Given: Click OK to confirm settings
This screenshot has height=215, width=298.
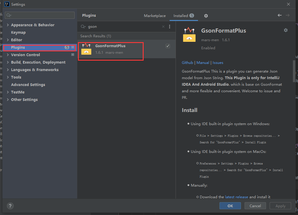Looking at the screenshot, I should click(230, 206).
